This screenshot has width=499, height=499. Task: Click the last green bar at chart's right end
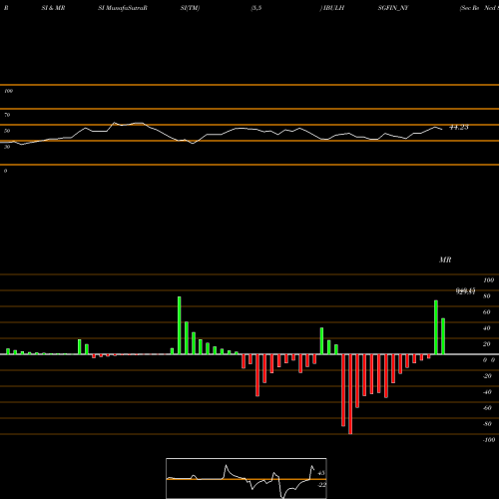[x=443, y=336]
